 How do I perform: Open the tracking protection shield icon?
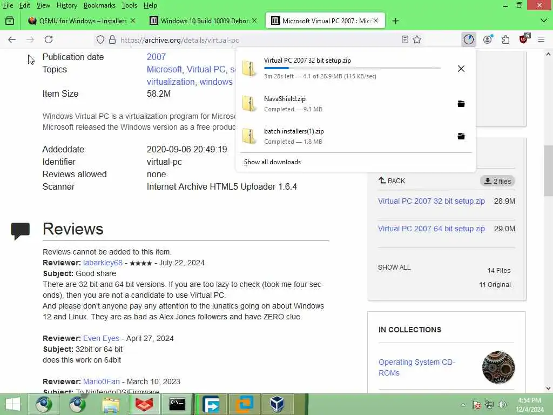[x=100, y=39]
